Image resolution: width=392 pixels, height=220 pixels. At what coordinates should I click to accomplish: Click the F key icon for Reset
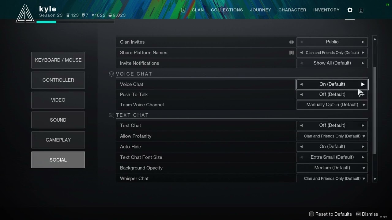coord(311,214)
